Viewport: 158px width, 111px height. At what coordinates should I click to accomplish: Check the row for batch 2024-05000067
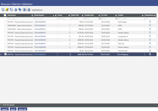(6, 43)
